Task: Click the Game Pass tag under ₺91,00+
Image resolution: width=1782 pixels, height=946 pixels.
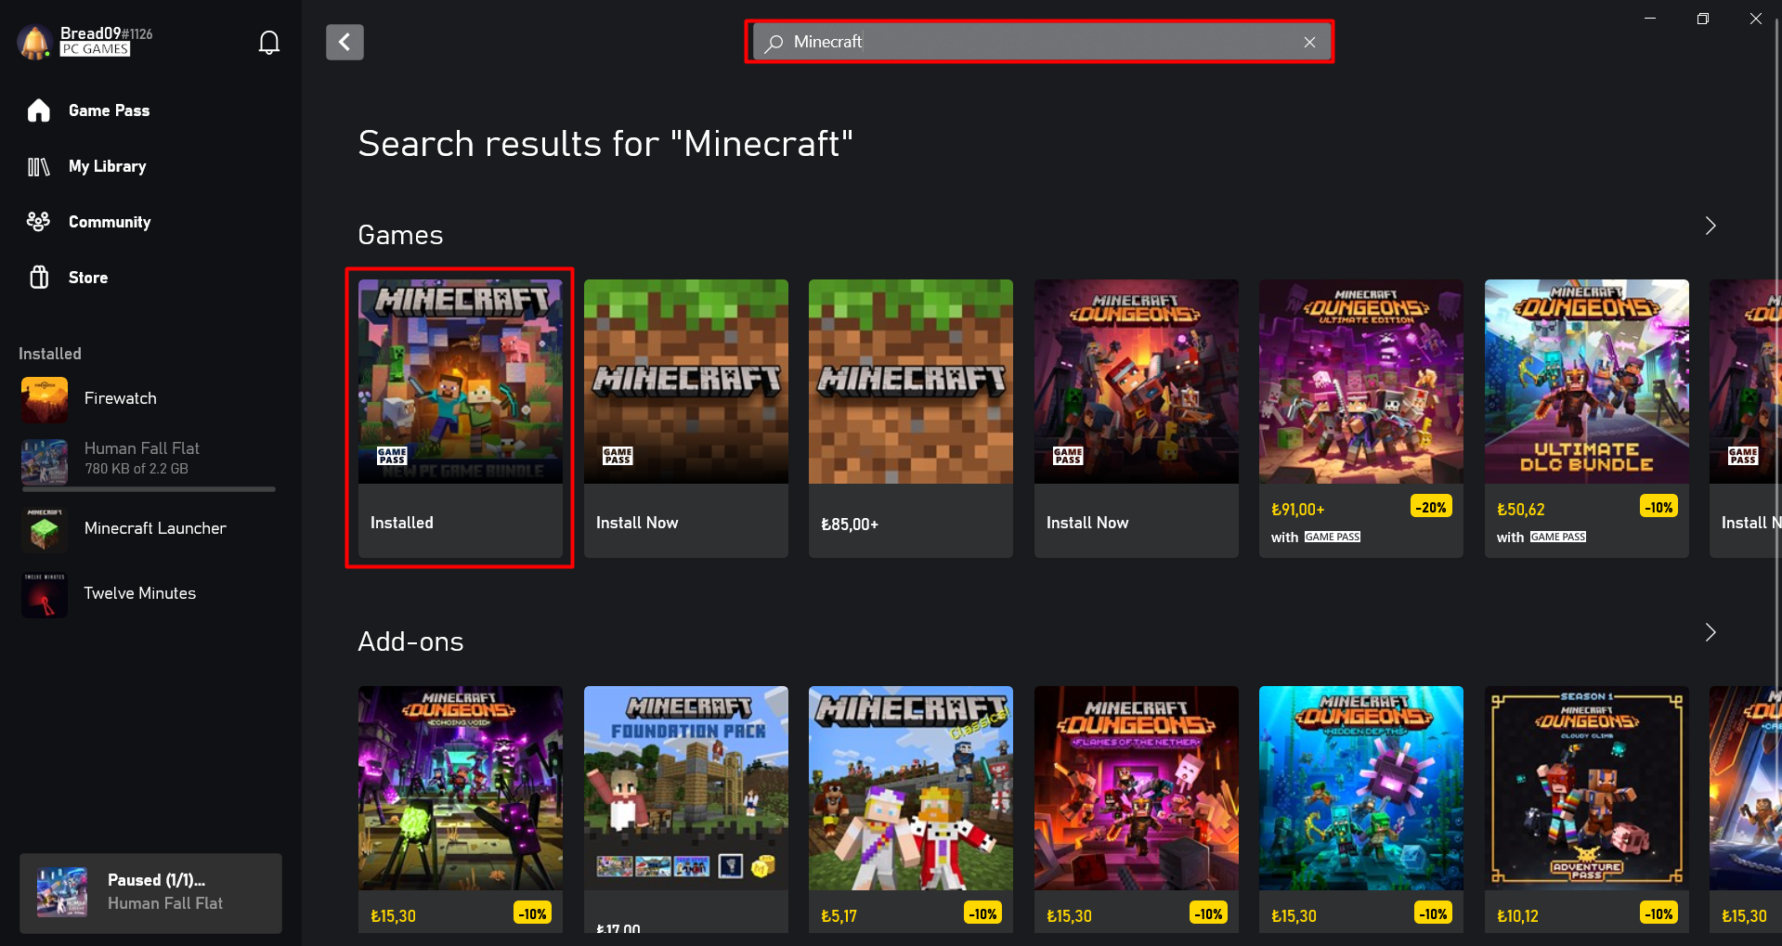Action: (1333, 537)
